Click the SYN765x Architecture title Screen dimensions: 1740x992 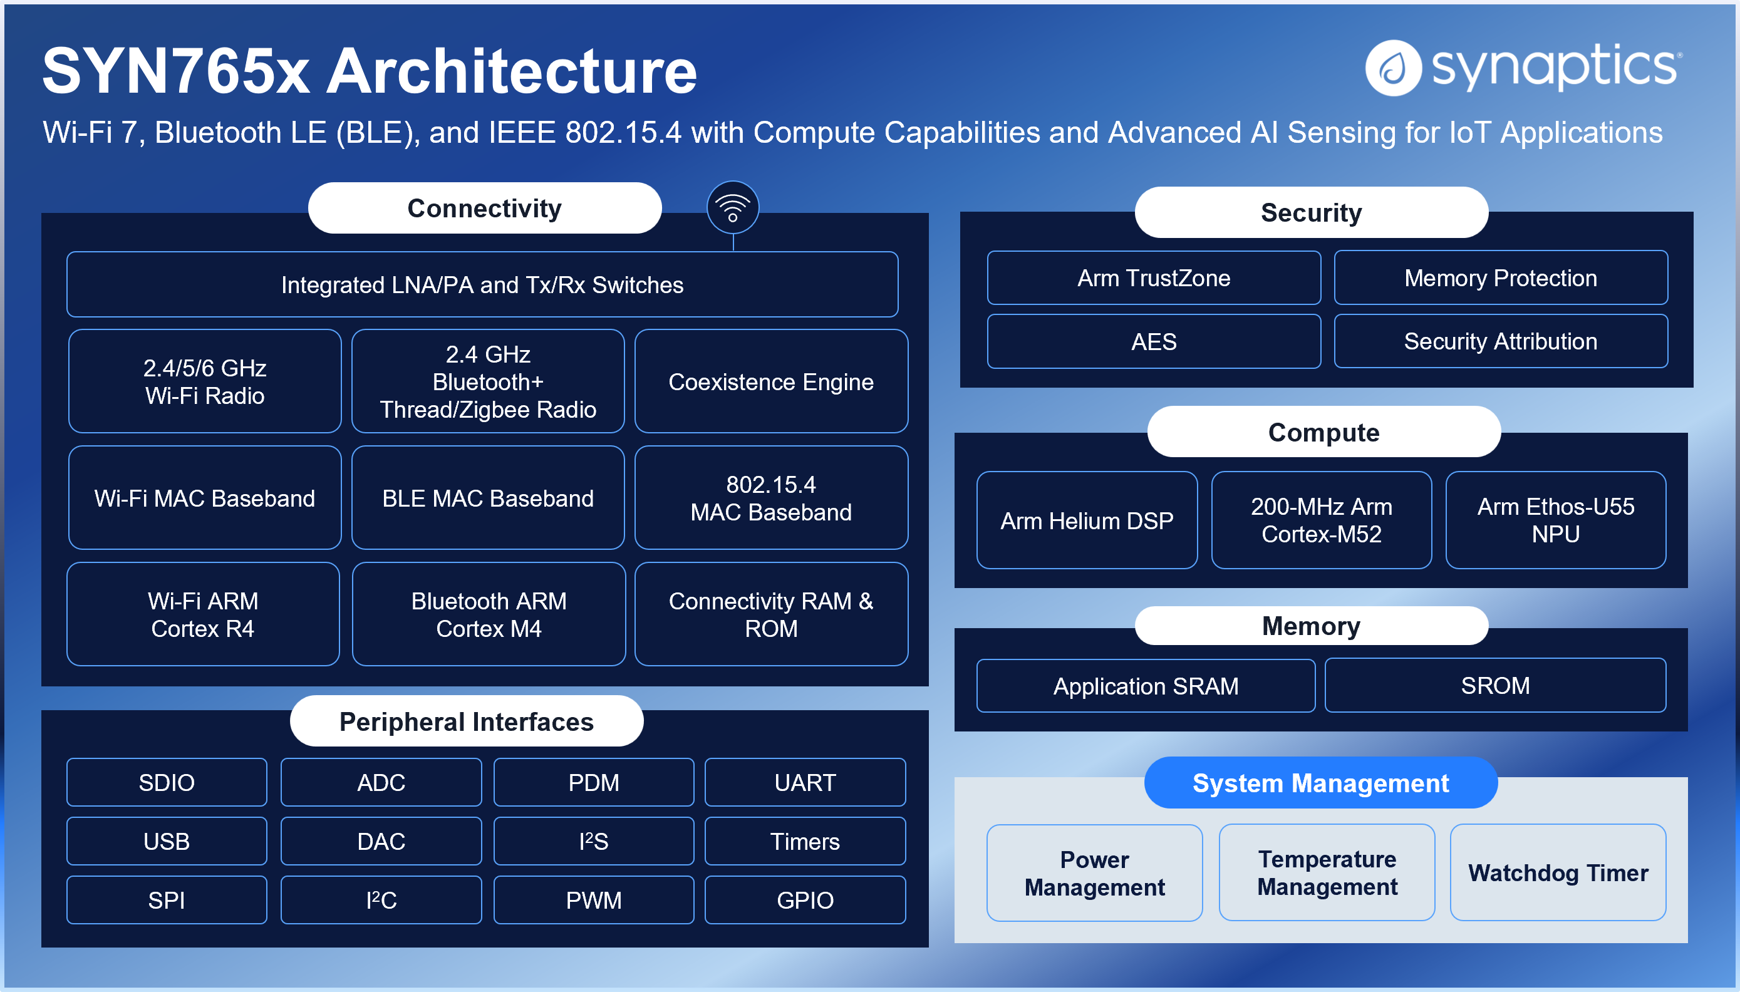point(370,71)
